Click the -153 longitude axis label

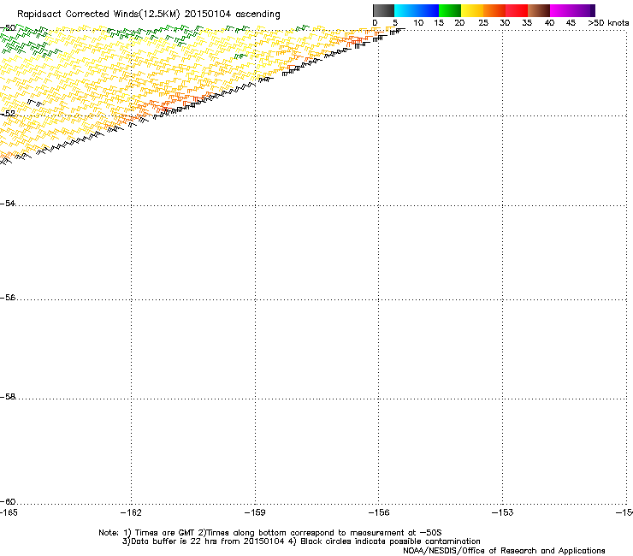[502, 512]
